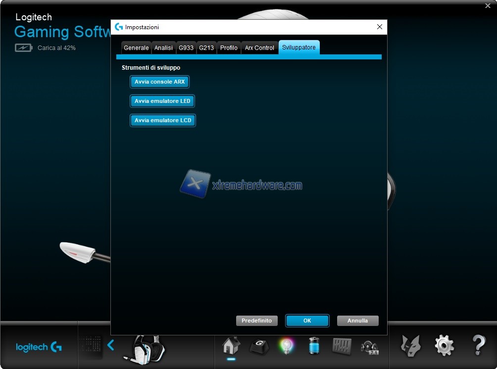
Task: Switch to the Analisi tab
Action: 163,48
